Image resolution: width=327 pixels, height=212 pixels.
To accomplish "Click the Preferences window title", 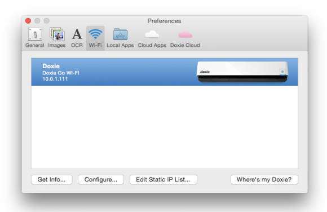I will click(x=164, y=21).
